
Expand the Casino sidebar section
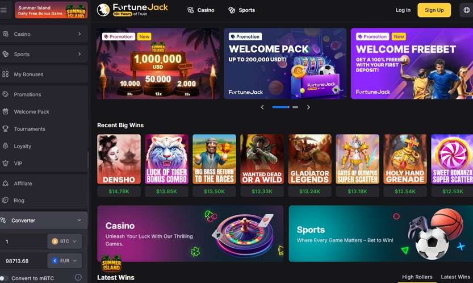[x=44, y=34]
